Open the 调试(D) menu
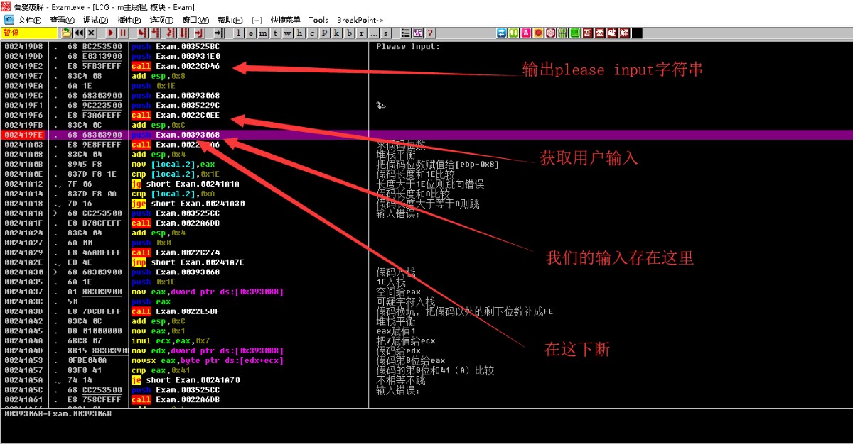Screen dimensions: 853x444 95,20
